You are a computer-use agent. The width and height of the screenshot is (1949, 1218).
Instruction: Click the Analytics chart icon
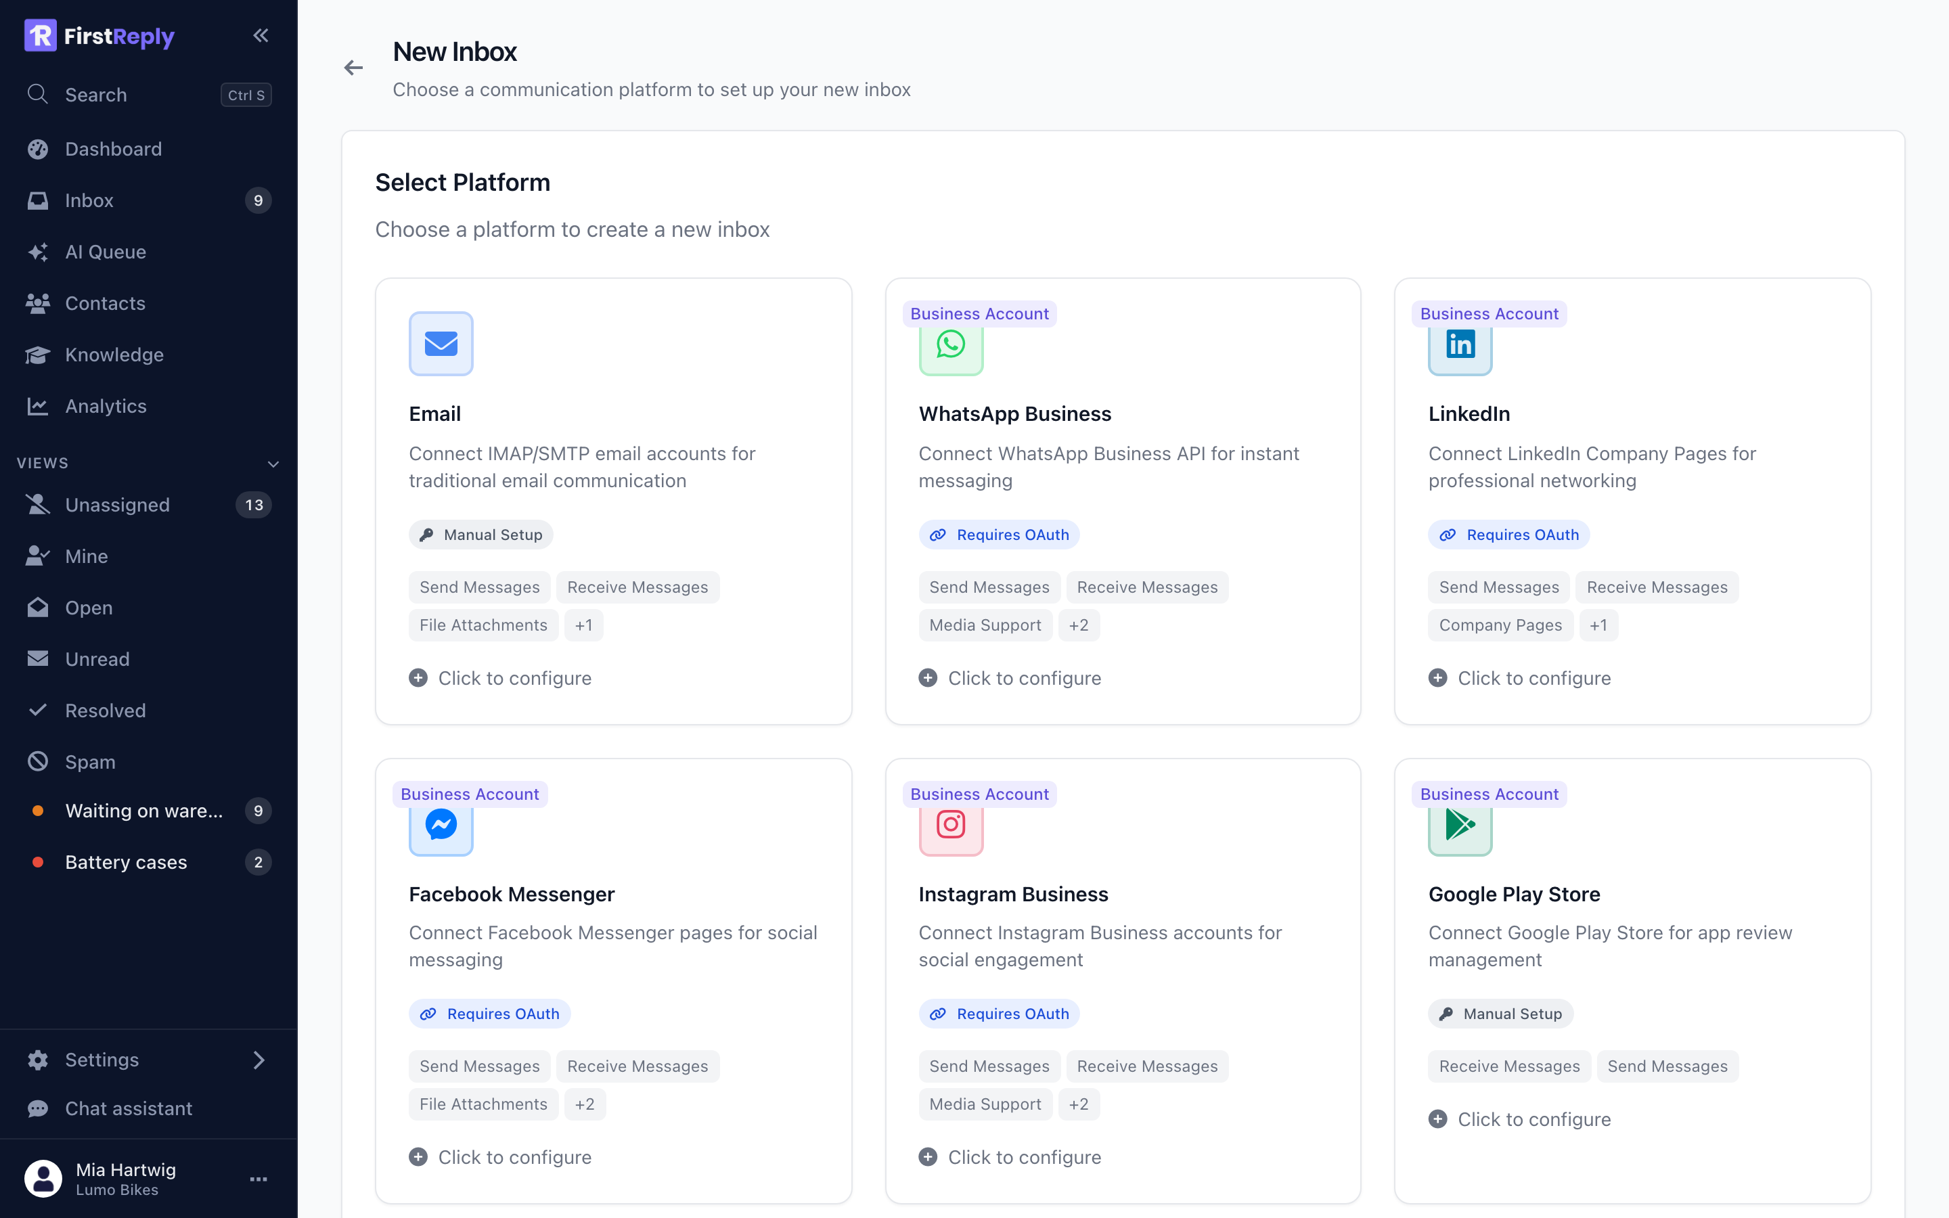click(37, 407)
